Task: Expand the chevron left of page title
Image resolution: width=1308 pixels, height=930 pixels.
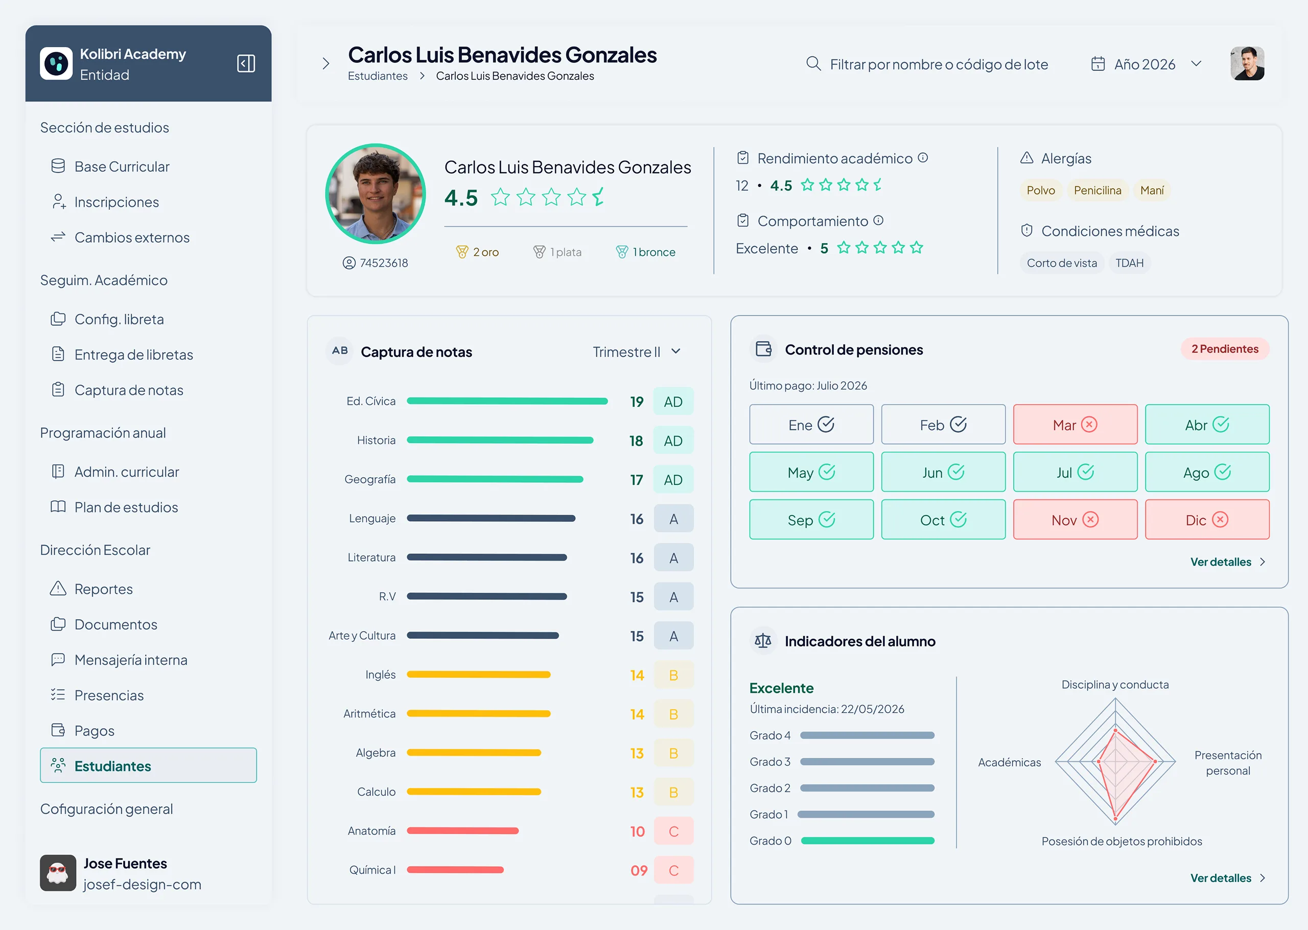Action: pos(325,63)
